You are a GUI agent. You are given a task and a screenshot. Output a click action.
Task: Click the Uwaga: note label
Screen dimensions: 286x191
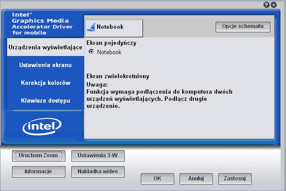click(x=97, y=84)
